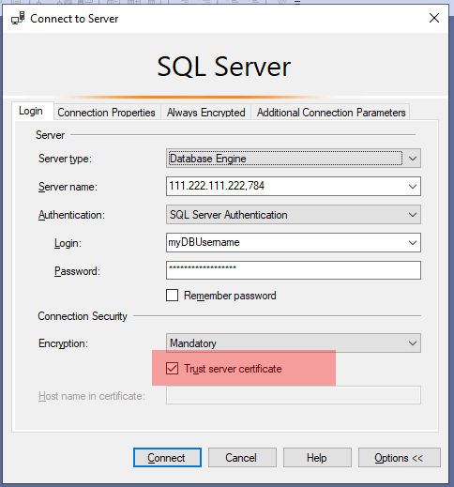Open Help for this dialog
Screen dimensions: 454x487
(x=317, y=458)
